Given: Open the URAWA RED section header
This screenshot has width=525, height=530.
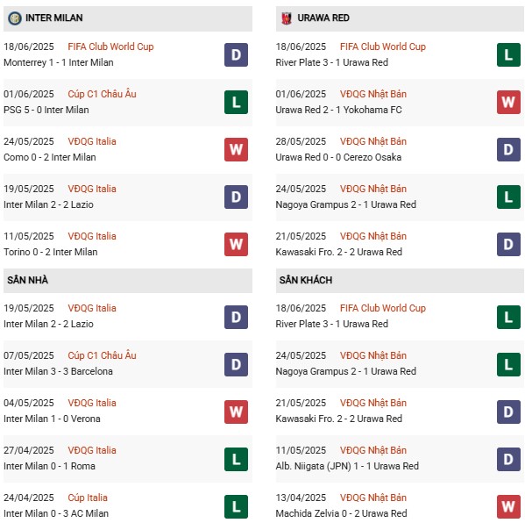Looking at the screenshot, I should coord(400,18).
